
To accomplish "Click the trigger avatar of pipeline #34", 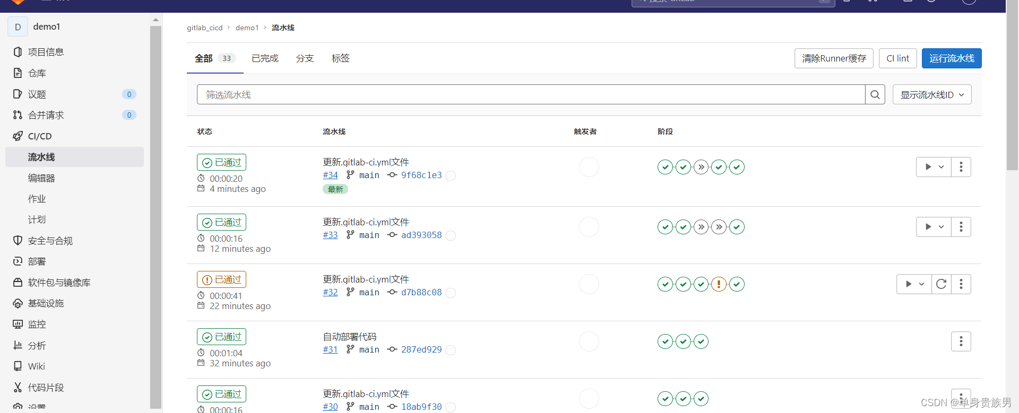I will [589, 167].
